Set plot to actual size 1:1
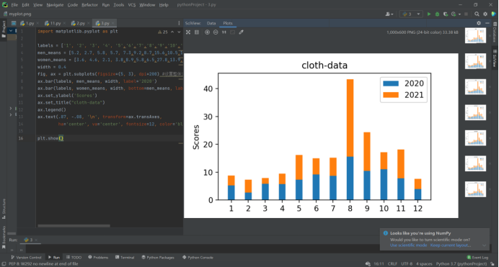 pyautogui.click(x=224, y=32)
